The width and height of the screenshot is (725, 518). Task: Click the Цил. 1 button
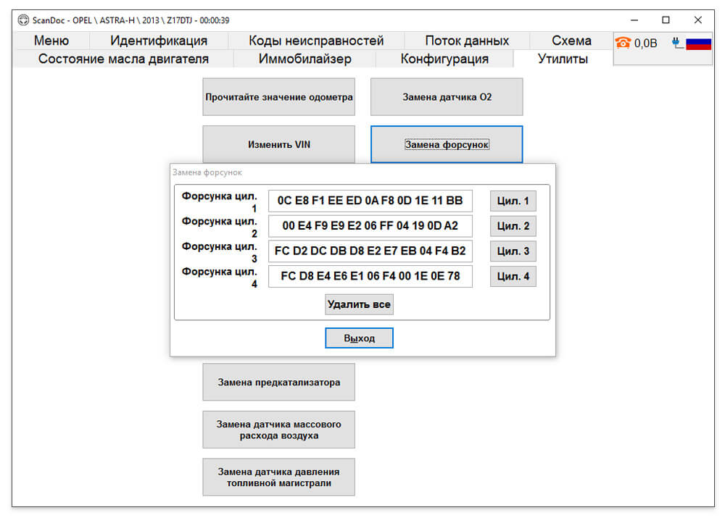pyautogui.click(x=513, y=201)
